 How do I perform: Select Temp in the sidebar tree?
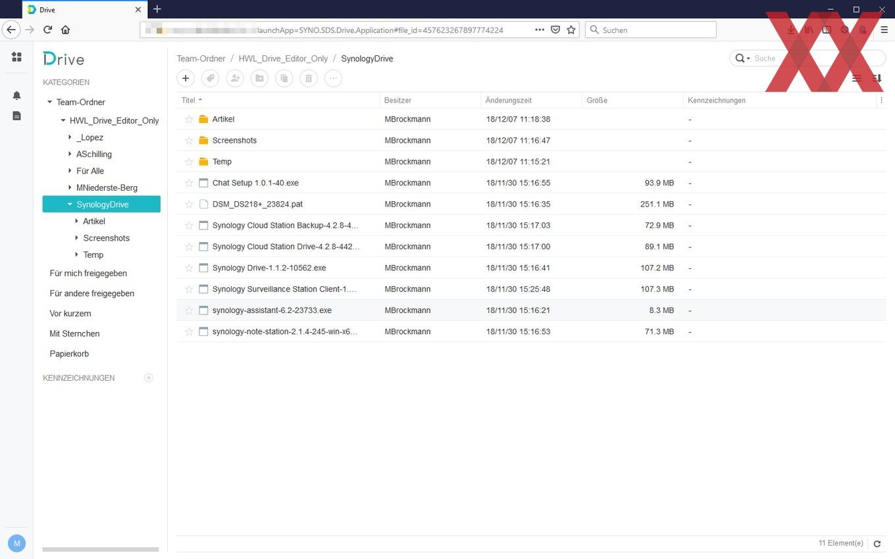point(93,255)
